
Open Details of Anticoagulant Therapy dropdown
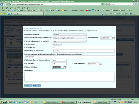(70, 38)
